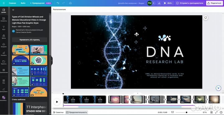Select the swan timeline clip

click(x=172, y=99)
